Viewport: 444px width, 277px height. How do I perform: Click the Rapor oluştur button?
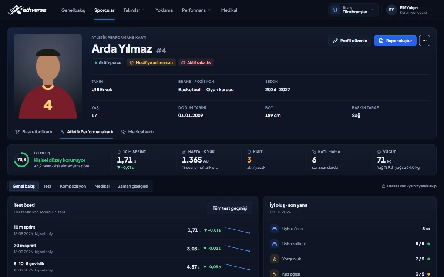coord(395,41)
